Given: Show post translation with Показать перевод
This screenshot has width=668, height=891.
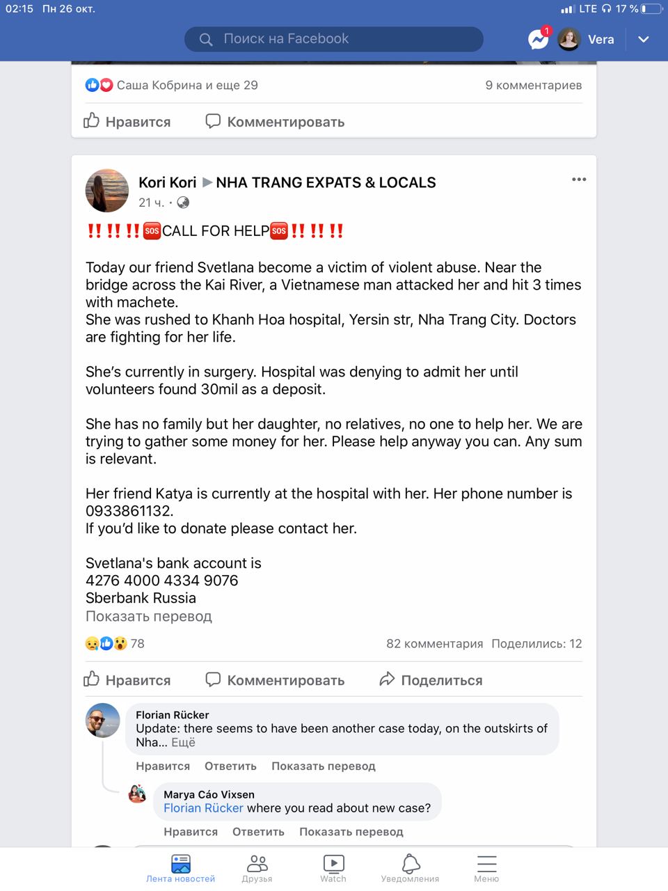Looking at the screenshot, I should [149, 616].
